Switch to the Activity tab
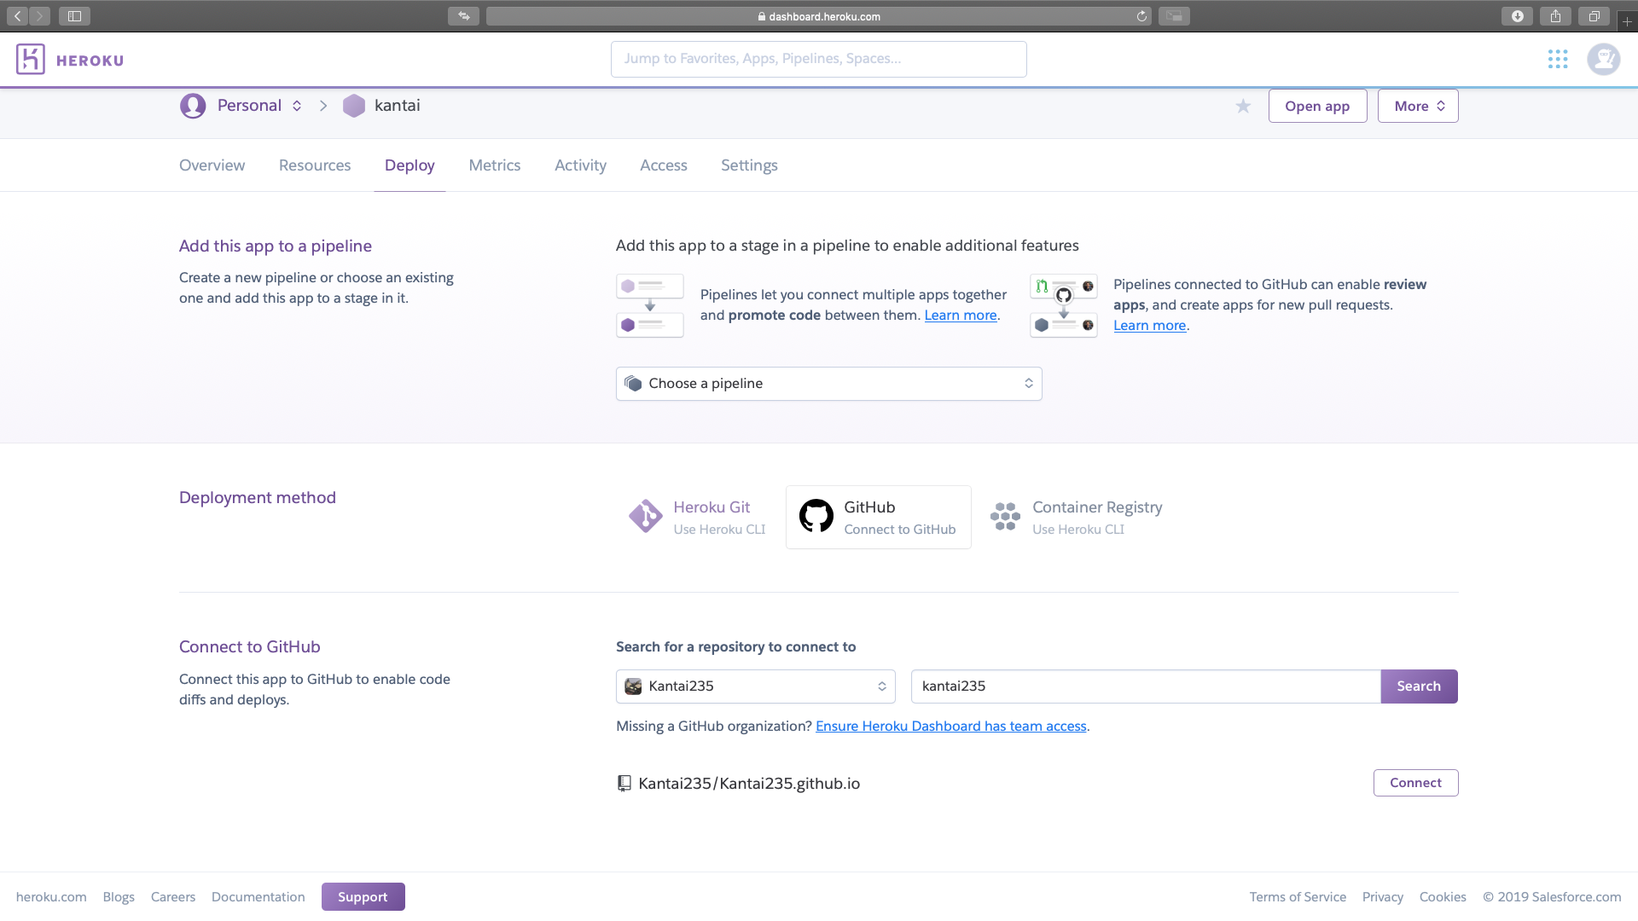This screenshot has height=921, width=1638. tap(580, 165)
